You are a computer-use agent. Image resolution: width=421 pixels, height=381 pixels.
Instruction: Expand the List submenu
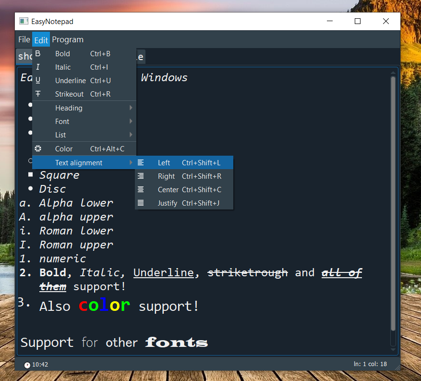tap(131, 135)
